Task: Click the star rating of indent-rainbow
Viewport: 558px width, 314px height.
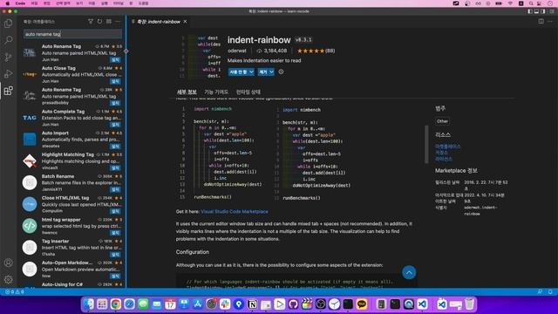Action: (316, 51)
